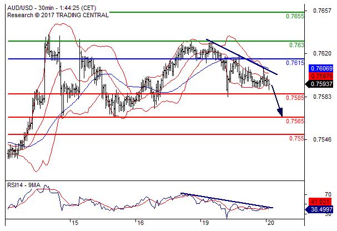337x231 pixels.
Task: Click the date label 15 on time axis
Action: 74,223
